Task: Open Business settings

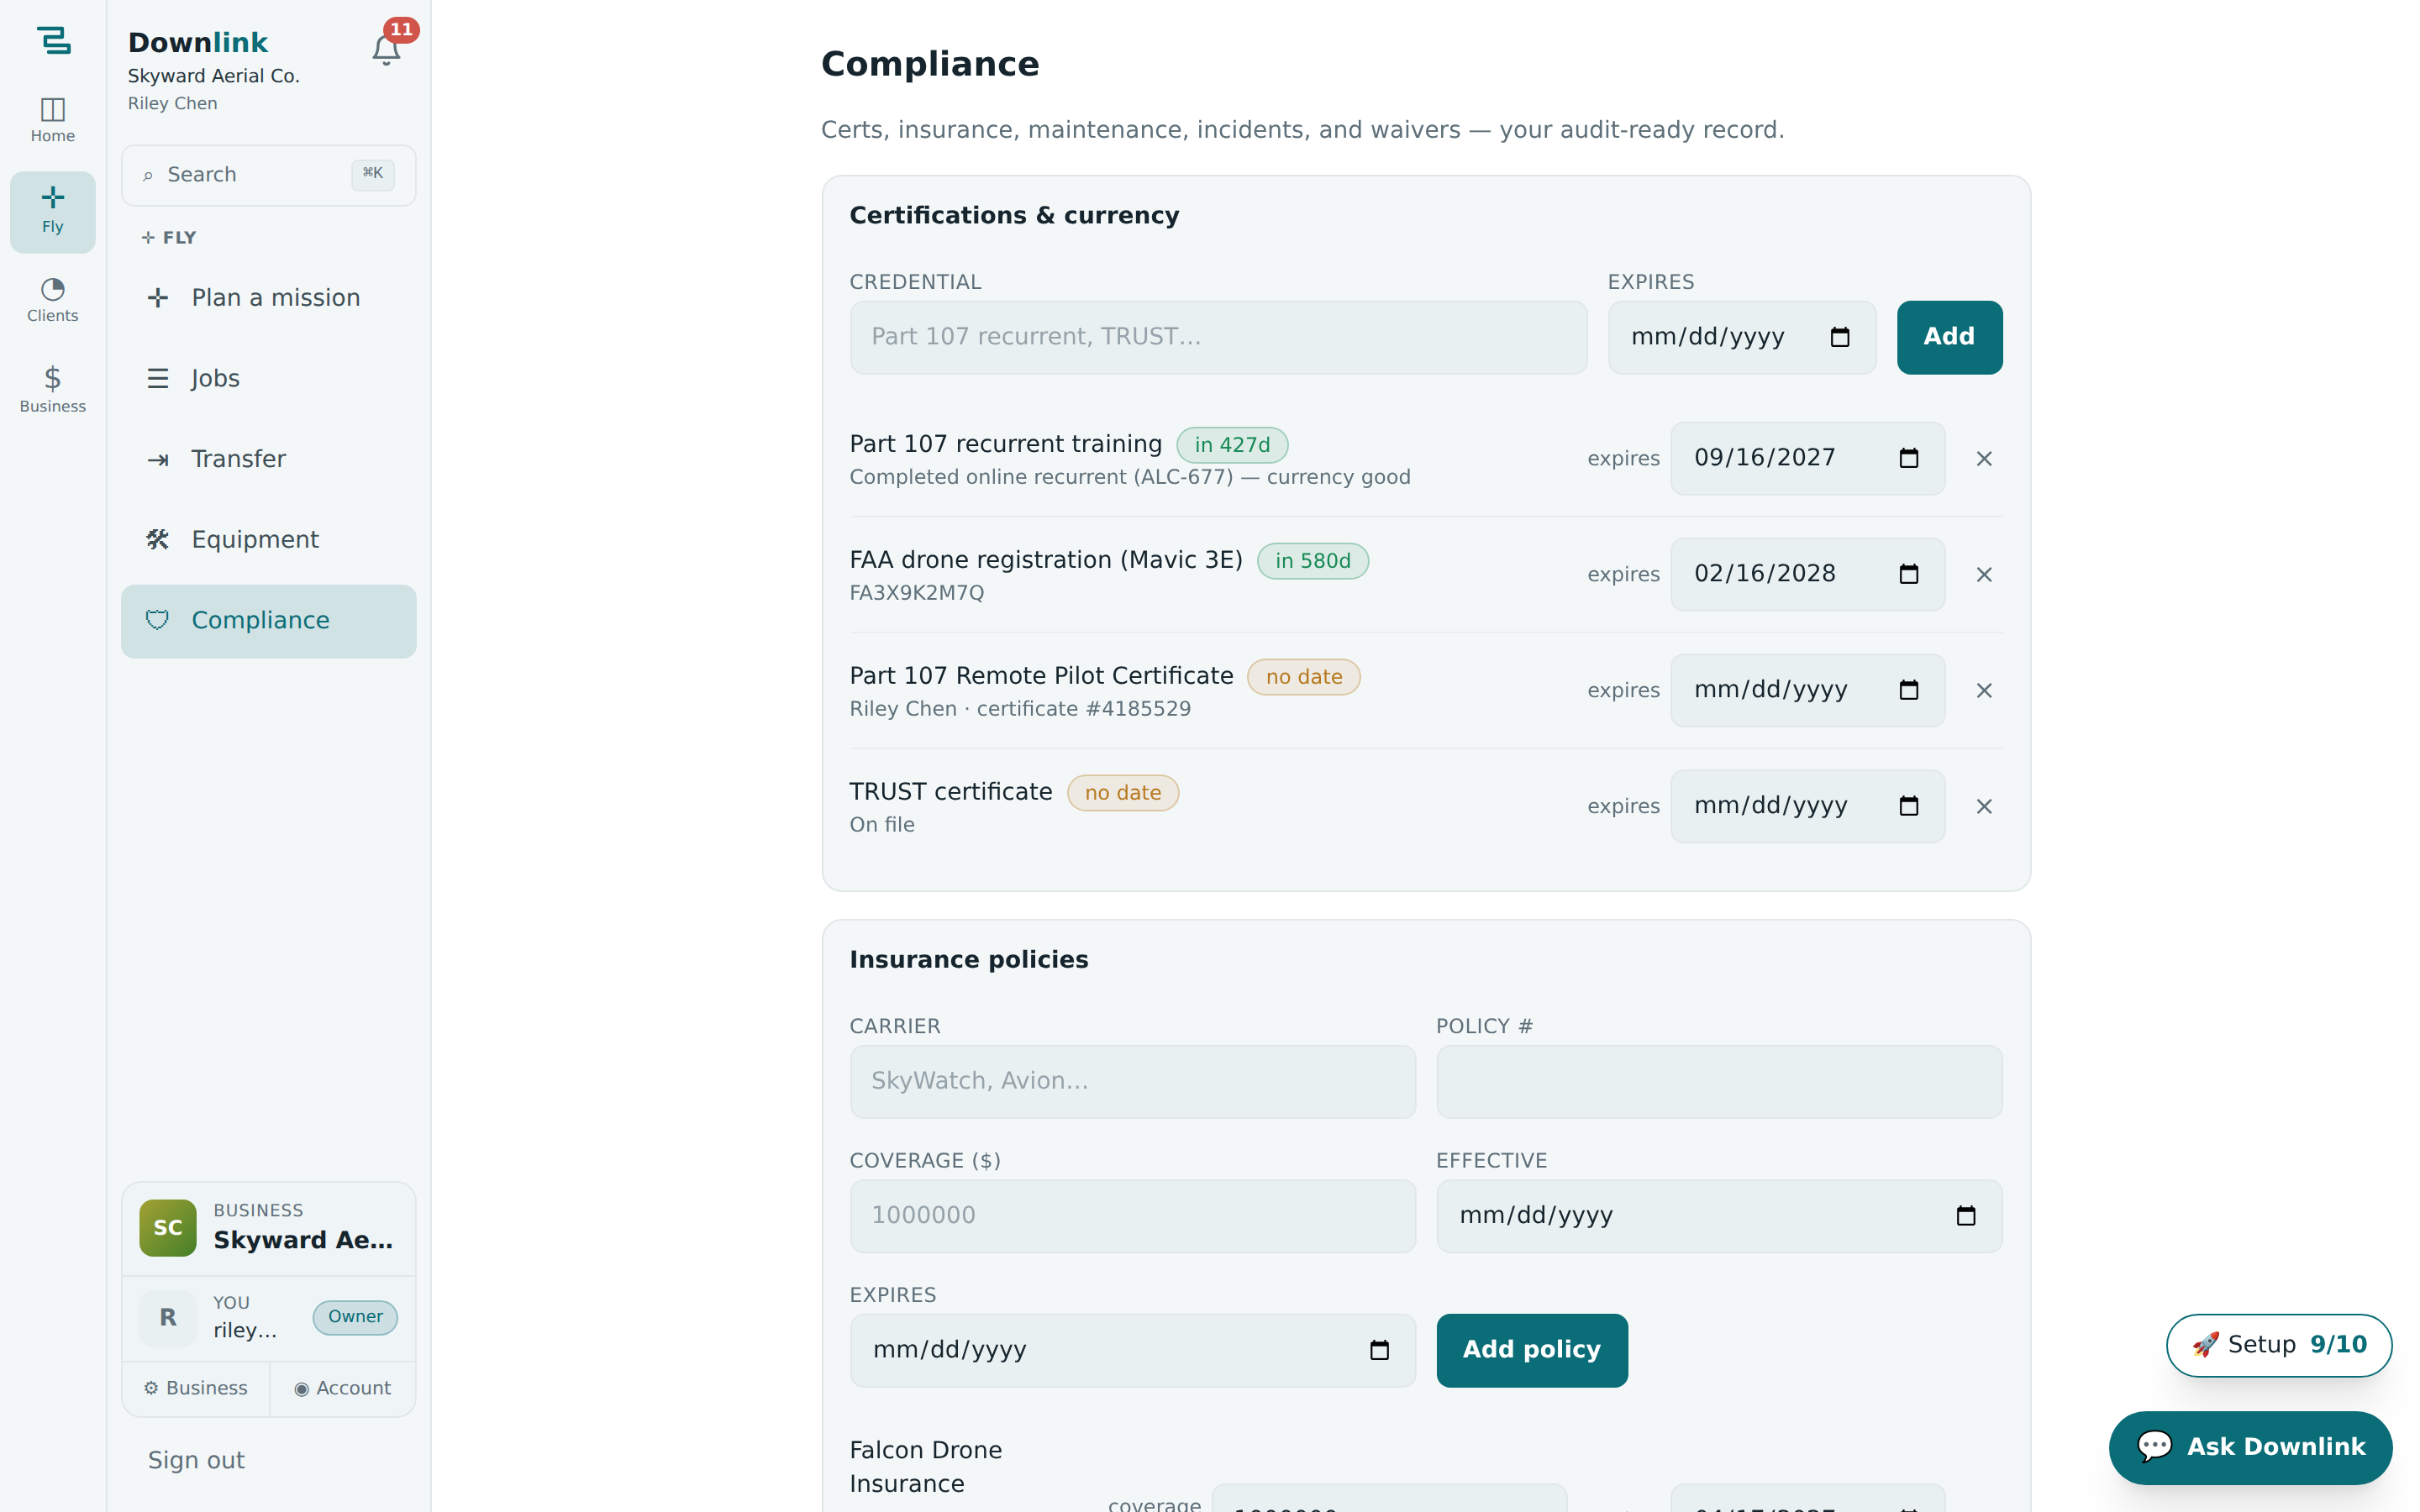Action: (196, 1389)
